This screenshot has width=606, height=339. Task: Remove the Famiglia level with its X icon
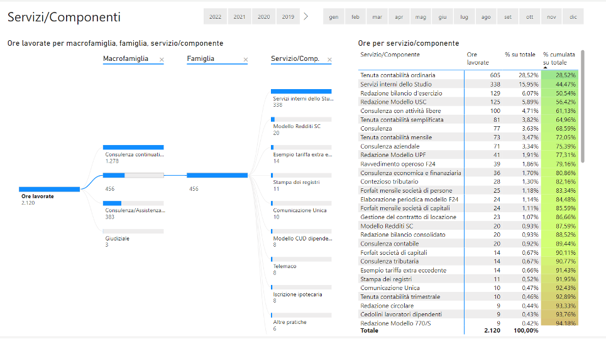point(245,60)
